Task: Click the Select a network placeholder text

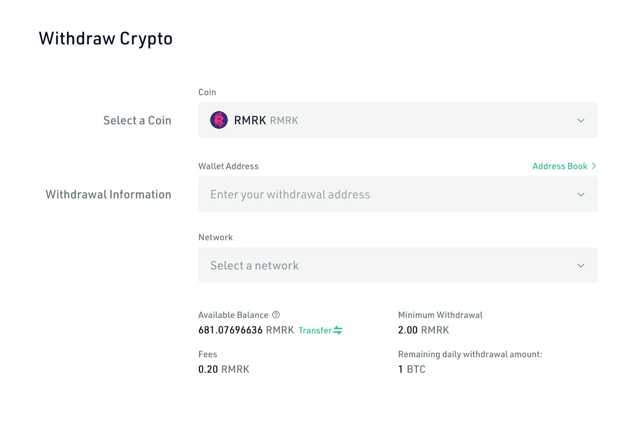Action: coord(255,265)
